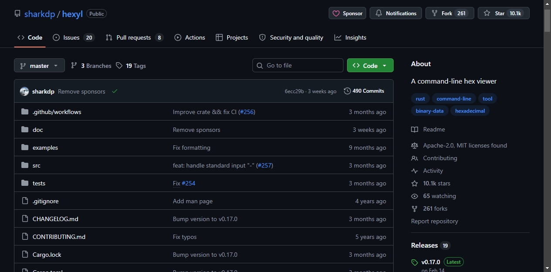
Task: Click the v0.17.0 release link
Action: click(431, 262)
